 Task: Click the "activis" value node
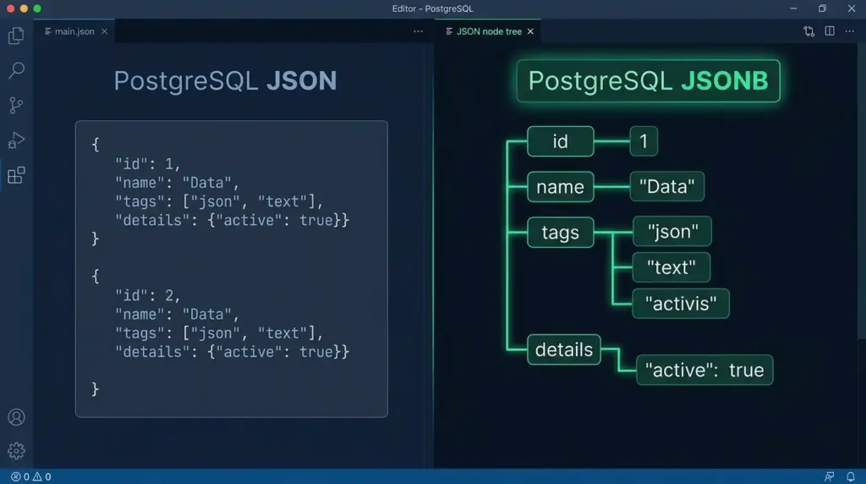pyautogui.click(x=681, y=303)
